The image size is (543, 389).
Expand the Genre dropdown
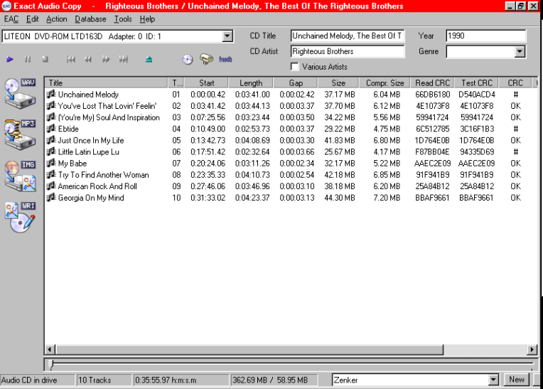pos(520,51)
